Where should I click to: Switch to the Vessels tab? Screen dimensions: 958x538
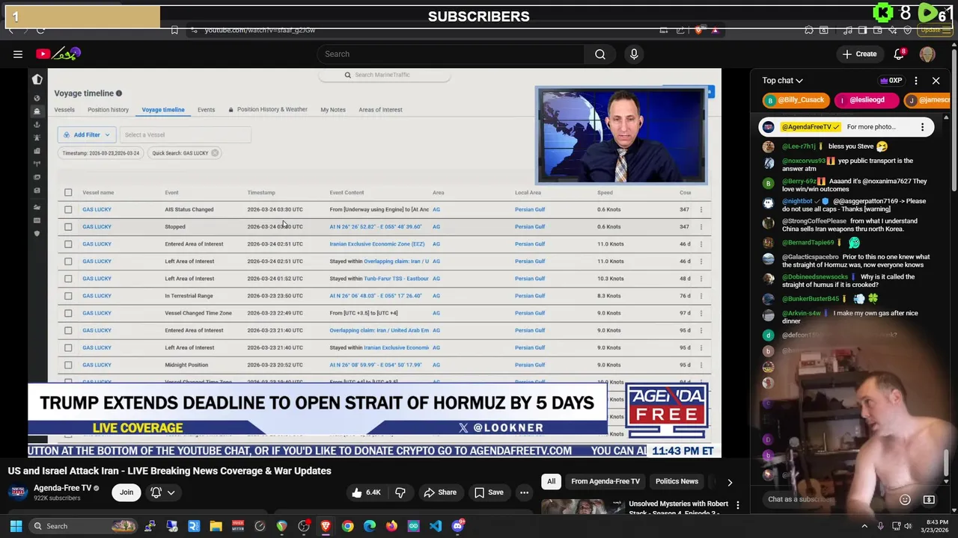(x=64, y=110)
